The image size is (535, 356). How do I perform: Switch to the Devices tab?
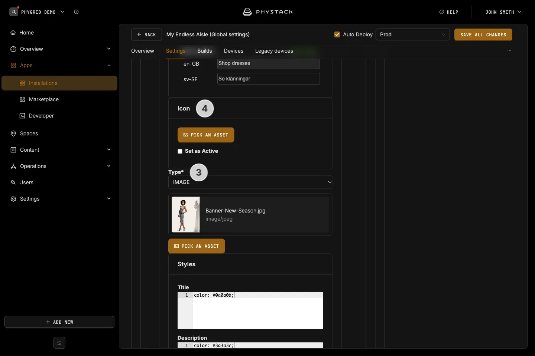tap(234, 51)
